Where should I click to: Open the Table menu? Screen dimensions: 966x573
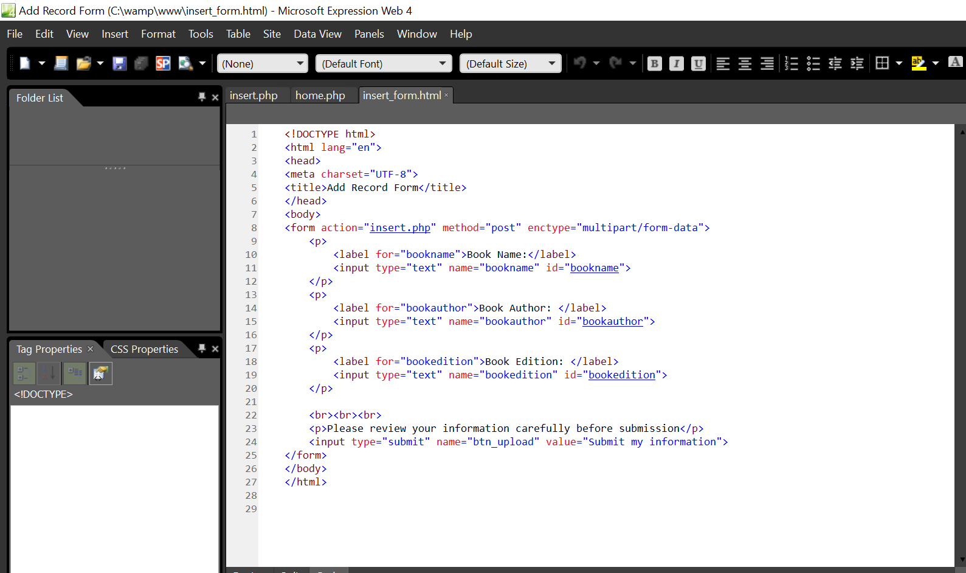[x=238, y=34]
